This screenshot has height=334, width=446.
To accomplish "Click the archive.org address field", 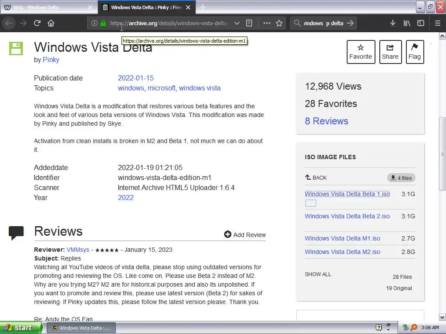I will pyautogui.click(x=168, y=23).
